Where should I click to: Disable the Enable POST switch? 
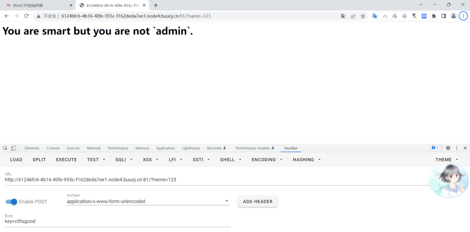click(11, 202)
